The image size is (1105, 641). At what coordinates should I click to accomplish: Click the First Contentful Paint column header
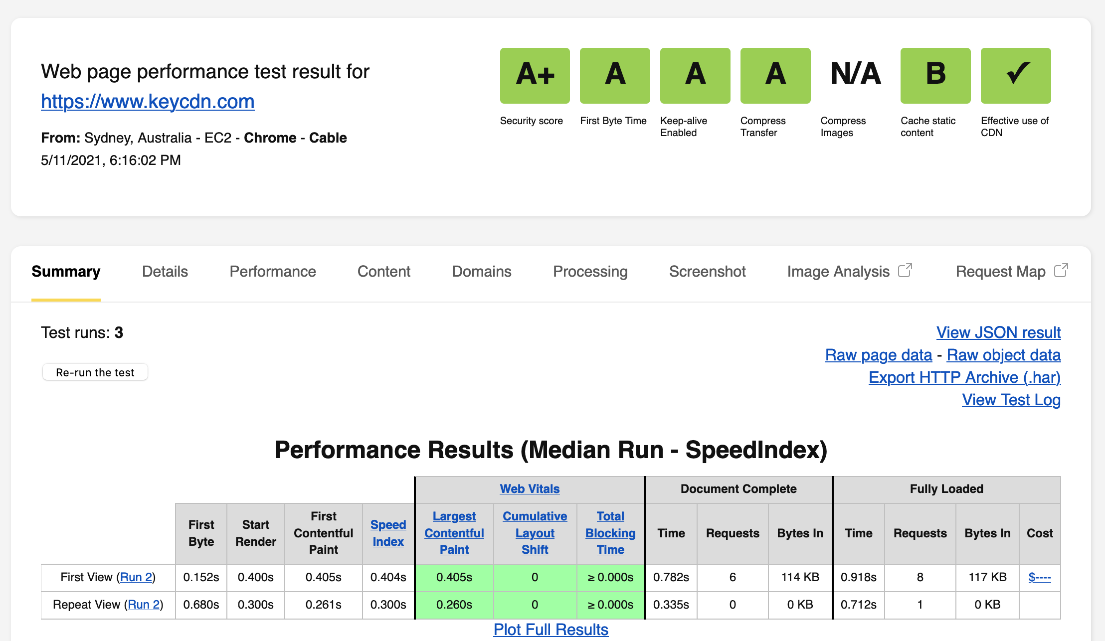(x=324, y=533)
